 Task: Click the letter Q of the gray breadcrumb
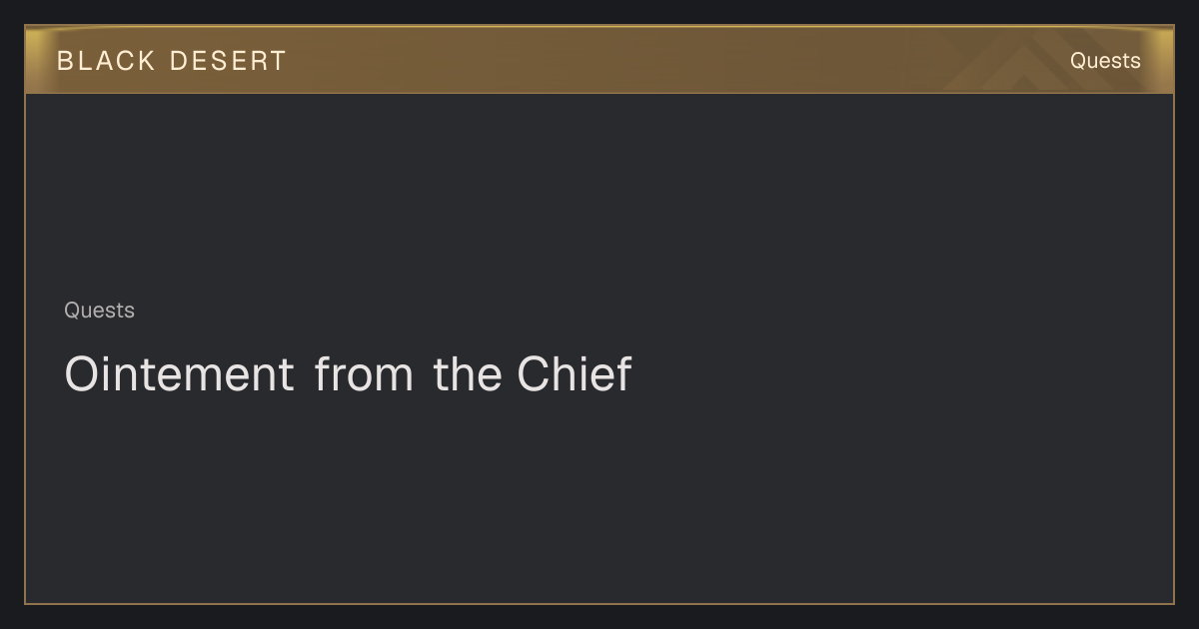pos(72,311)
